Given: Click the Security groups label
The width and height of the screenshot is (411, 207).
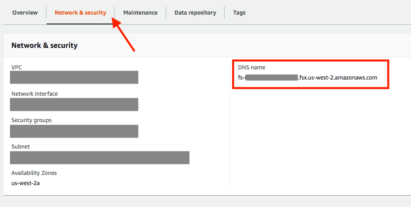Looking at the screenshot, I should tap(31, 120).
